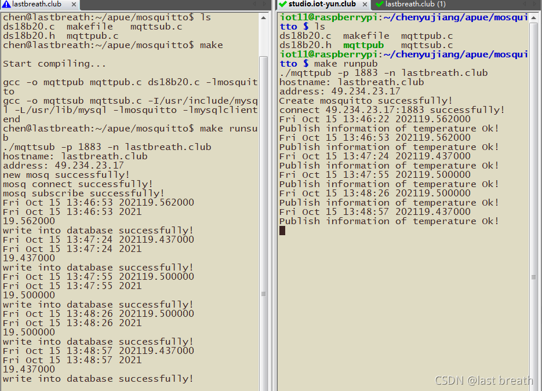Click the terminal cursor block in right pane

[x=282, y=231]
